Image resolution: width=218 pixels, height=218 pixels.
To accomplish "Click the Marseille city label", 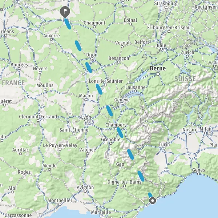I will [101, 212].
